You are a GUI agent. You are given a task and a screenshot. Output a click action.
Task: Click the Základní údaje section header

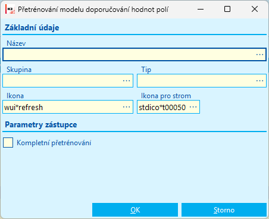[x=32, y=27]
